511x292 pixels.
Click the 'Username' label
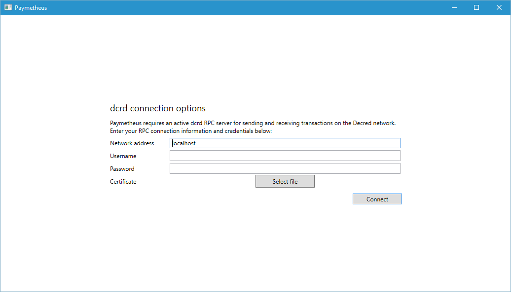pyautogui.click(x=123, y=156)
